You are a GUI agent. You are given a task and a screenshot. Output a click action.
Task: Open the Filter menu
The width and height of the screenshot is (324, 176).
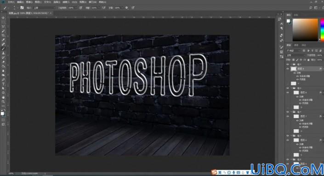pyautogui.click(x=66, y=2)
